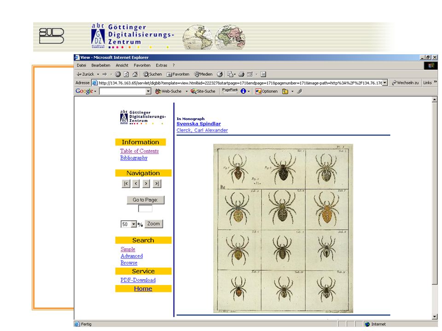Open the Google toolbar logo menu
442x331 pixels.
click(86, 91)
